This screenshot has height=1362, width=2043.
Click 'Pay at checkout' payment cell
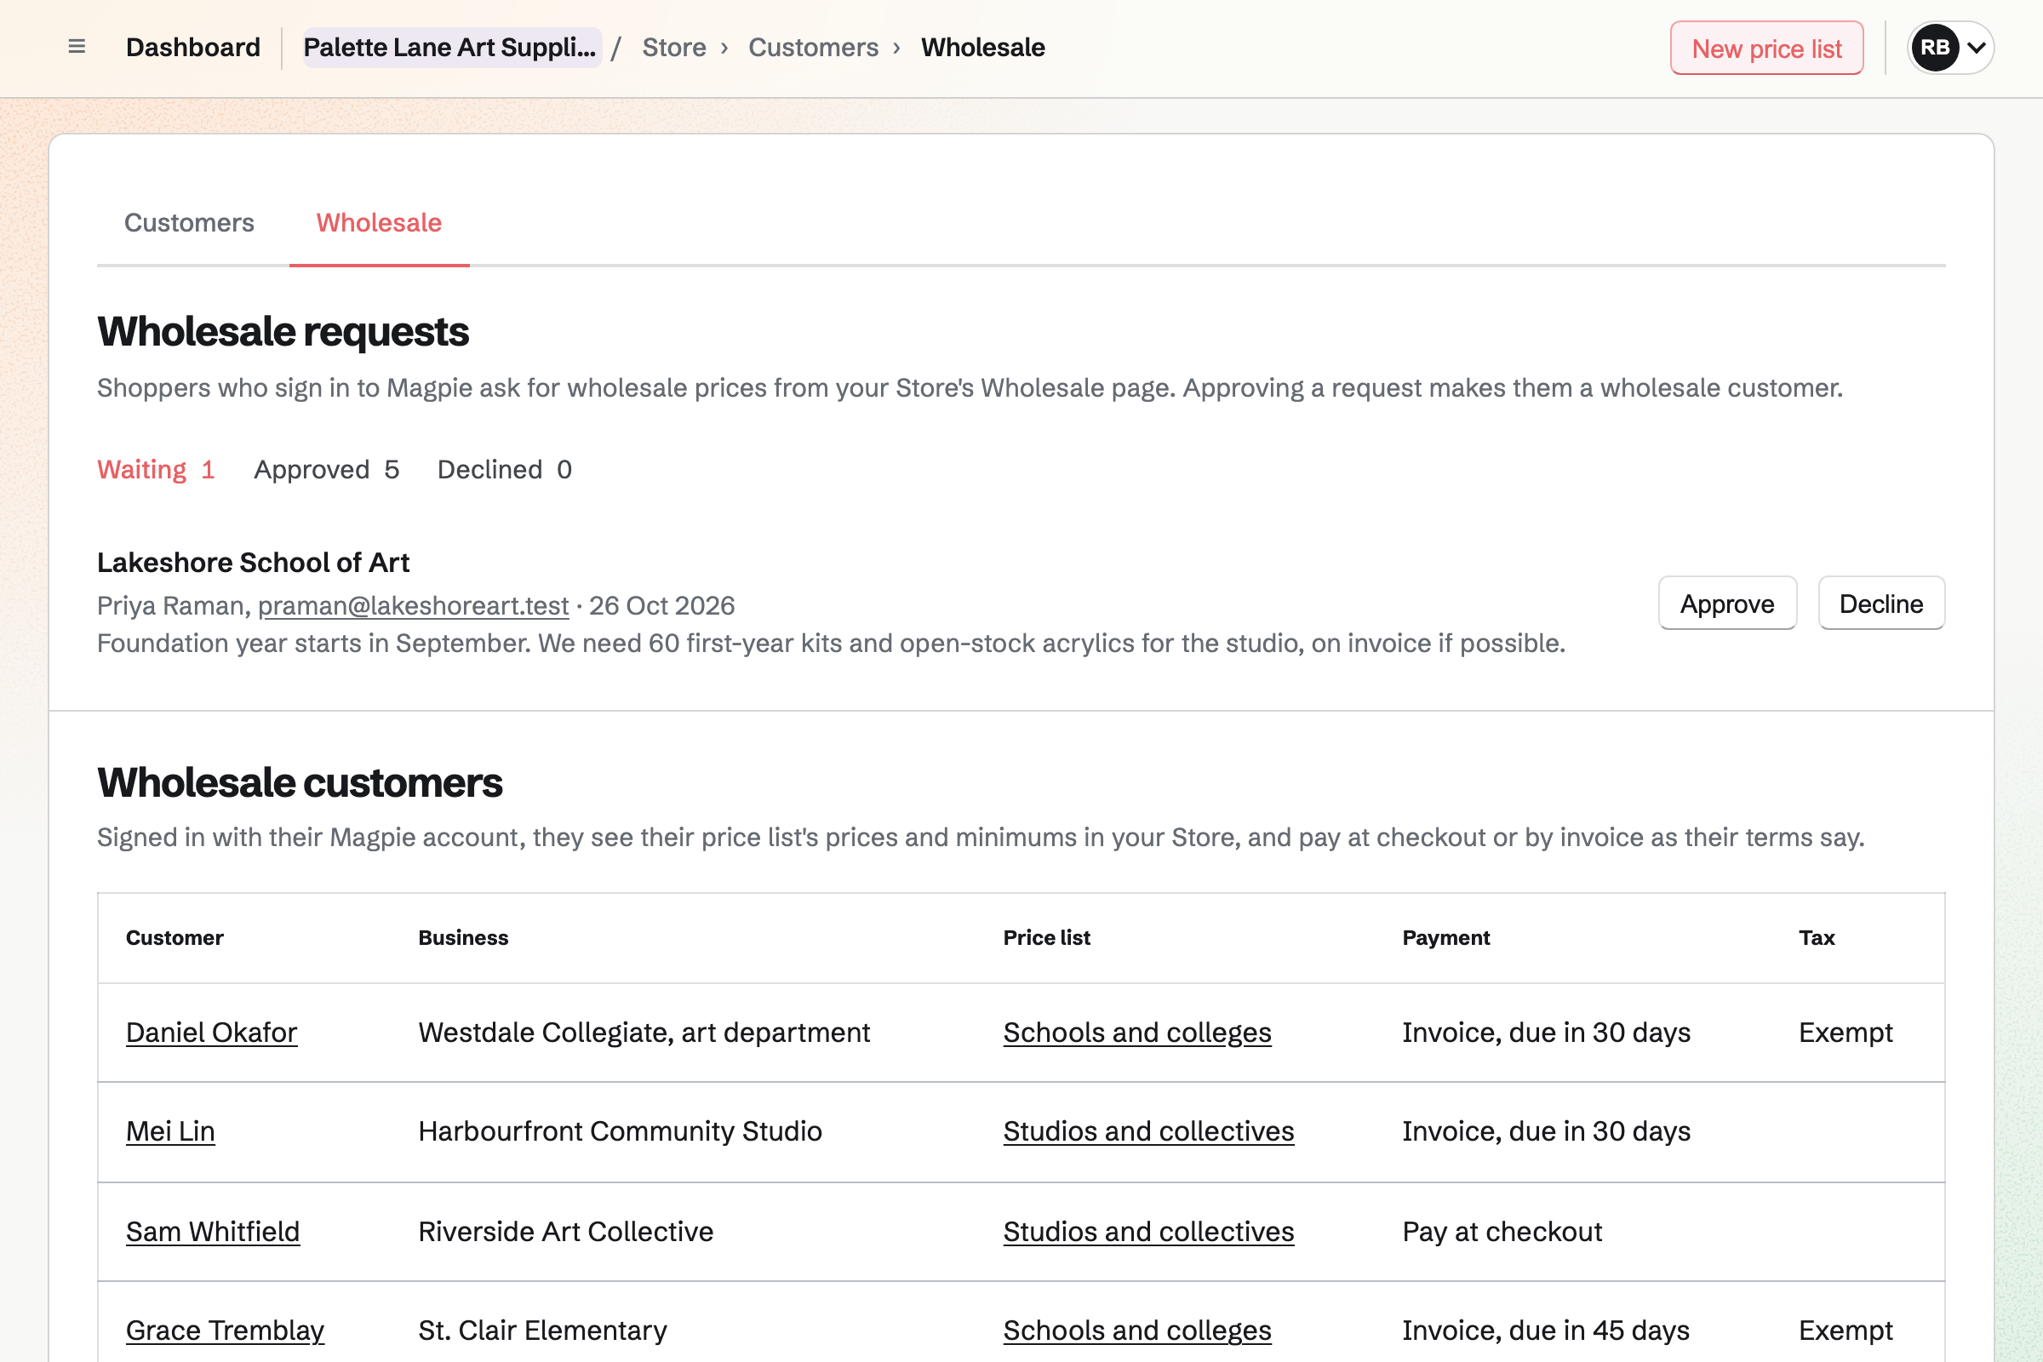(x=1502, y=1232)
